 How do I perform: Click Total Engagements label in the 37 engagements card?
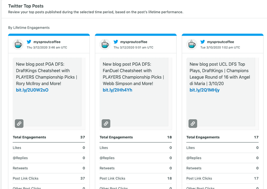point(29,137)
